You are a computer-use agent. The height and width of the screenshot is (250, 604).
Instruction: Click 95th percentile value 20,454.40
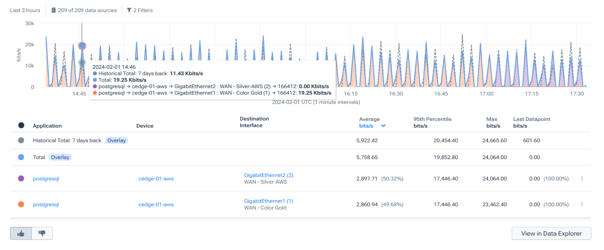click(x=446, y=141)
